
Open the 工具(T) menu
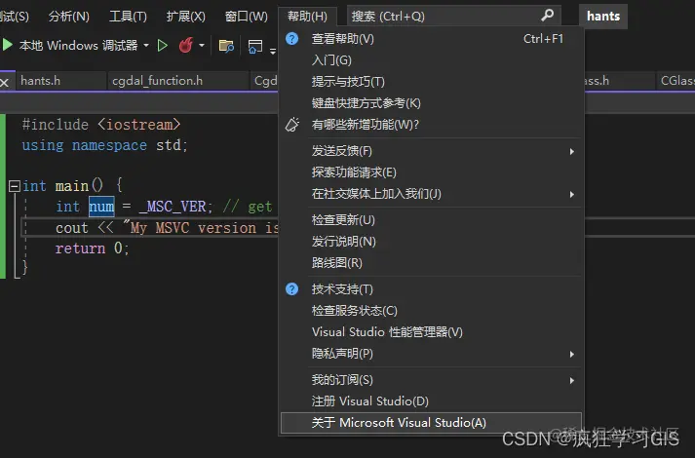pos(128,17)
